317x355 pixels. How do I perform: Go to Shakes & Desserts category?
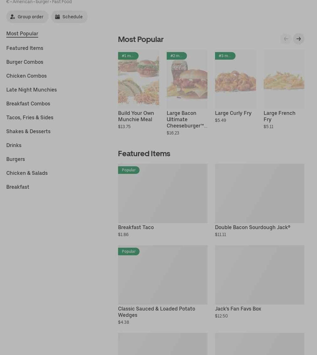coord(28,132)
